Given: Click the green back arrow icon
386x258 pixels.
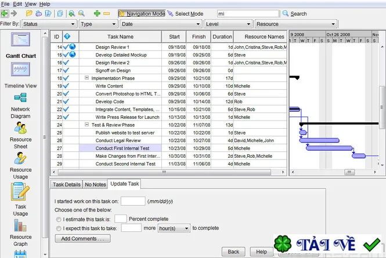Looking at the screenshot, I should point(5,13).
